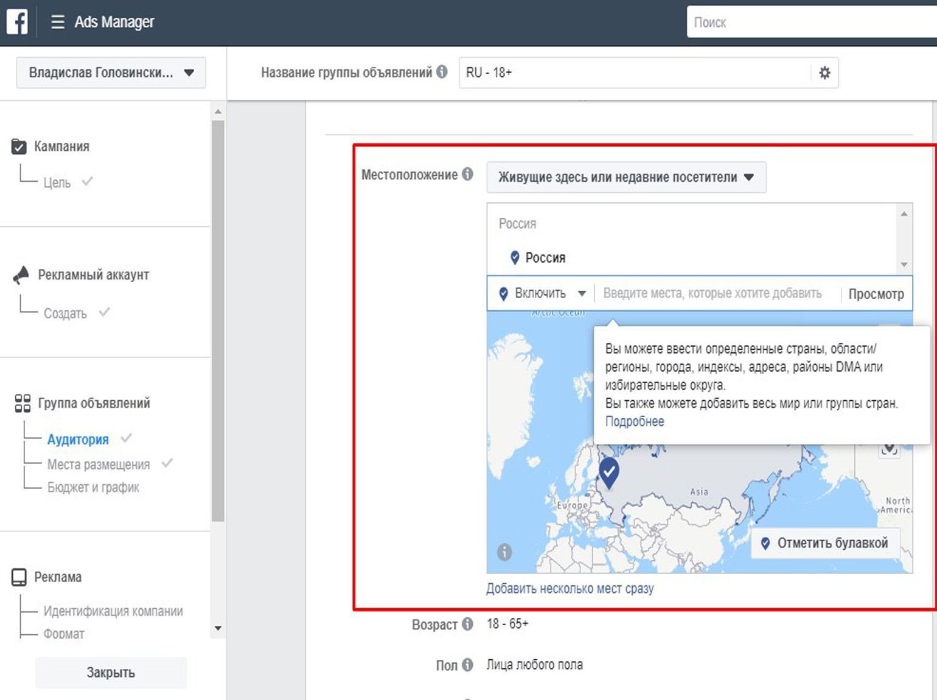The image size is (937, 700).
Task: Go to Места размещения section
Action: click(99, 464)
